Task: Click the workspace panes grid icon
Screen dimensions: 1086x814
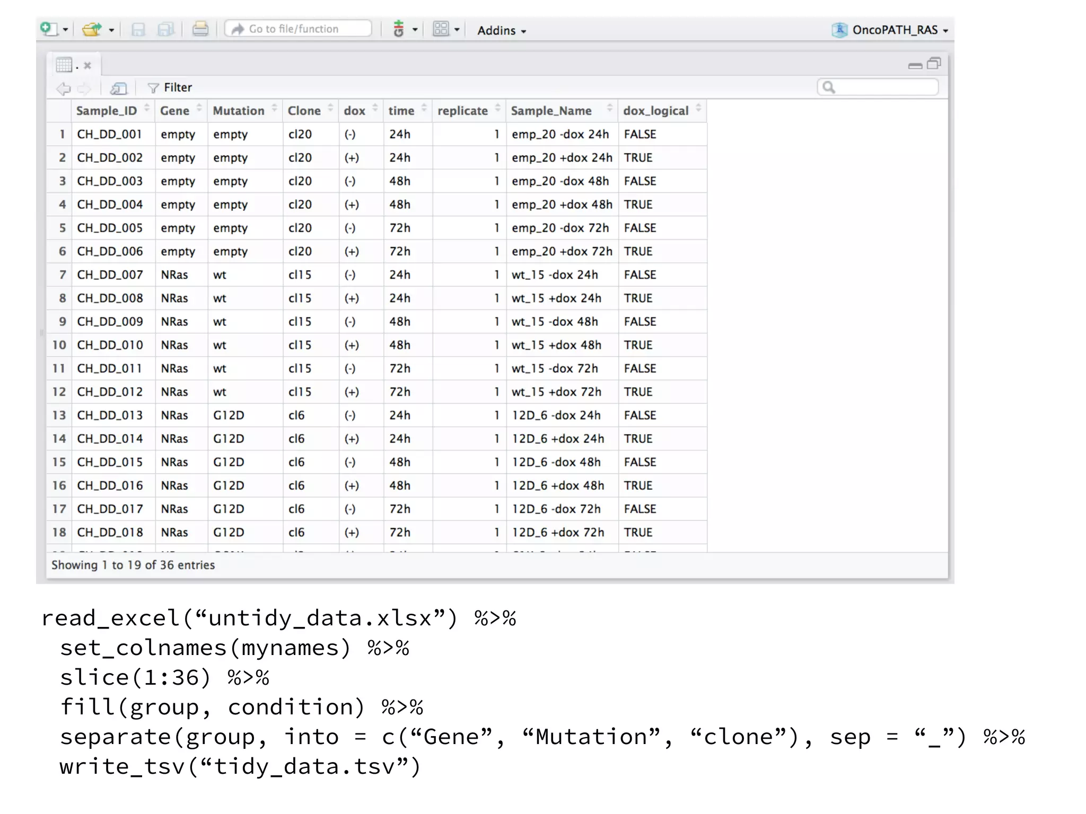Action: point(441,29)
